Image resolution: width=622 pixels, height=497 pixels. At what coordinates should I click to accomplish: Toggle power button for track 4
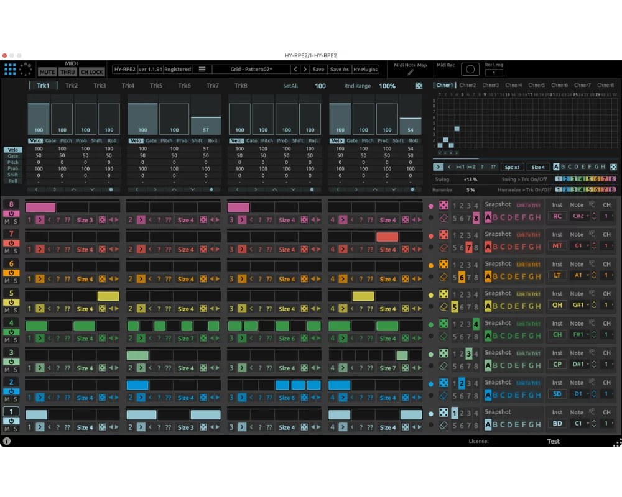[x=11, y=332]
